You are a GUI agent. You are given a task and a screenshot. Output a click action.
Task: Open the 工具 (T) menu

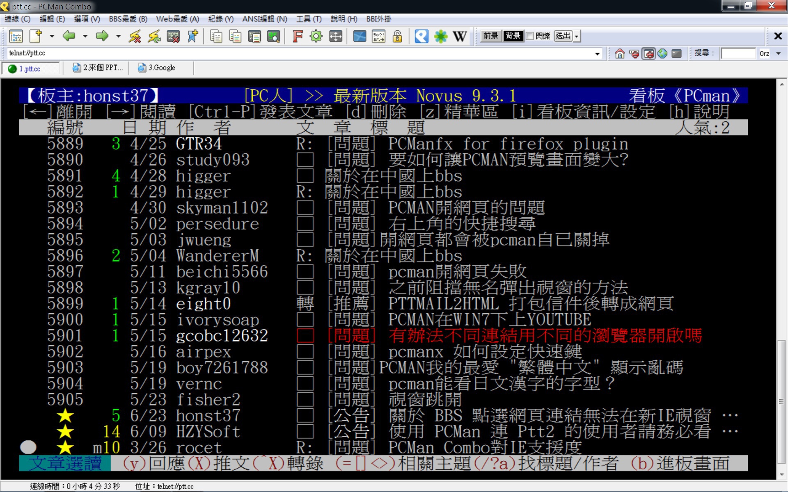pos(309,19)
